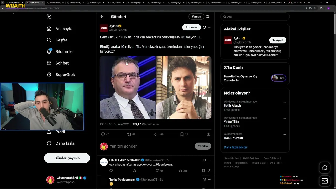Viewport: 336px width, 189px height.
Task: Open the reply comment icon with 47
Action: 103,134
